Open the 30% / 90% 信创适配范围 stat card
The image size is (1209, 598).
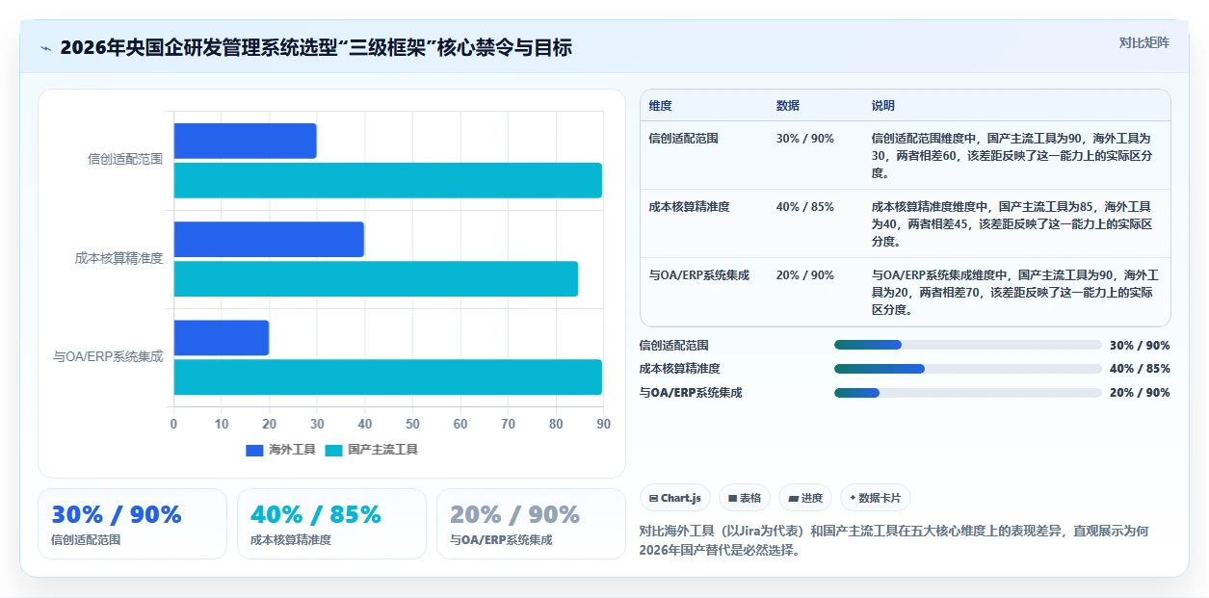(x=133, y=524)
